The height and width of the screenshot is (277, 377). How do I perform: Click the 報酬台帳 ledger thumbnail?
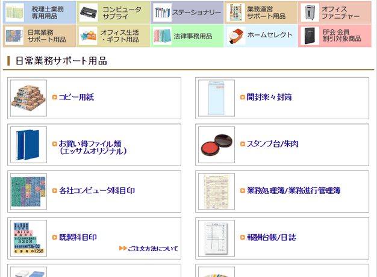216,238
